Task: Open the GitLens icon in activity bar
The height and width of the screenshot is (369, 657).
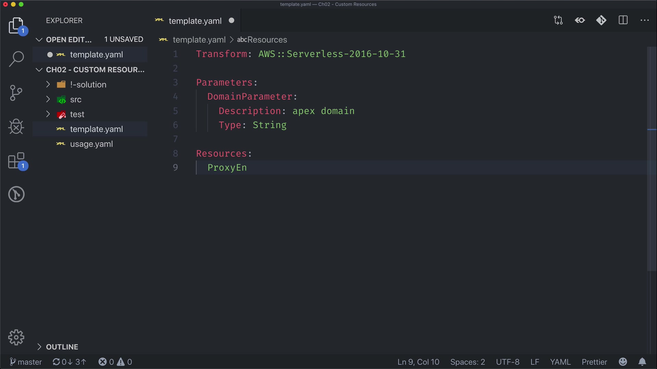Action: pyautogui.click(x=16, y=194)
